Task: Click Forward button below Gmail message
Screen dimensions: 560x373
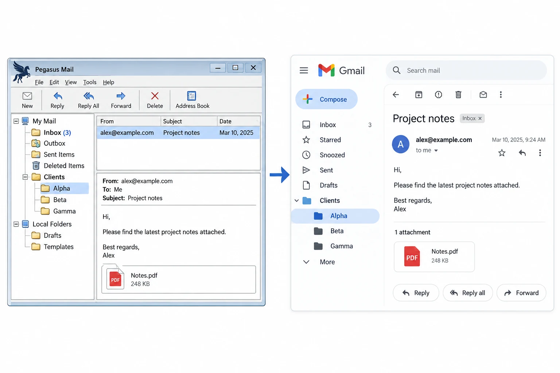Action: pyautogui.click(x=521, y=293)
